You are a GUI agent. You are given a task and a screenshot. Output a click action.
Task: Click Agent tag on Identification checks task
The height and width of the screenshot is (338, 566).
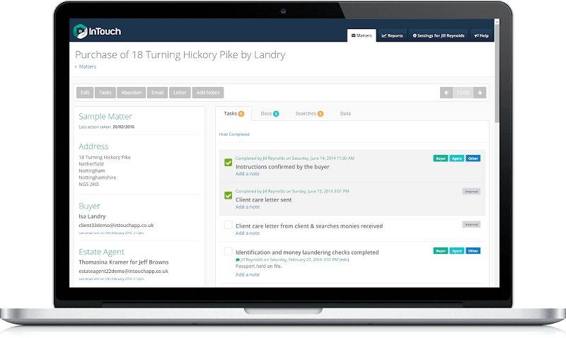coord(456,251)
